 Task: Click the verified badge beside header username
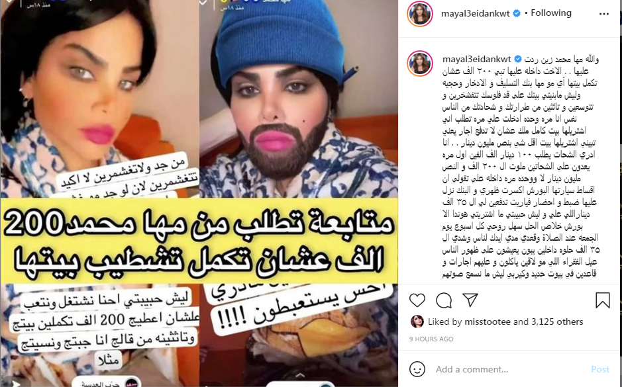pos(517,13)
